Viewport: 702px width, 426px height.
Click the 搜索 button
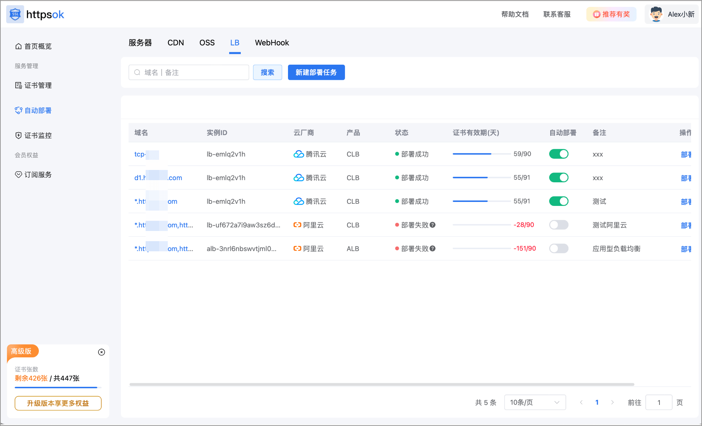tap(268, 72)
